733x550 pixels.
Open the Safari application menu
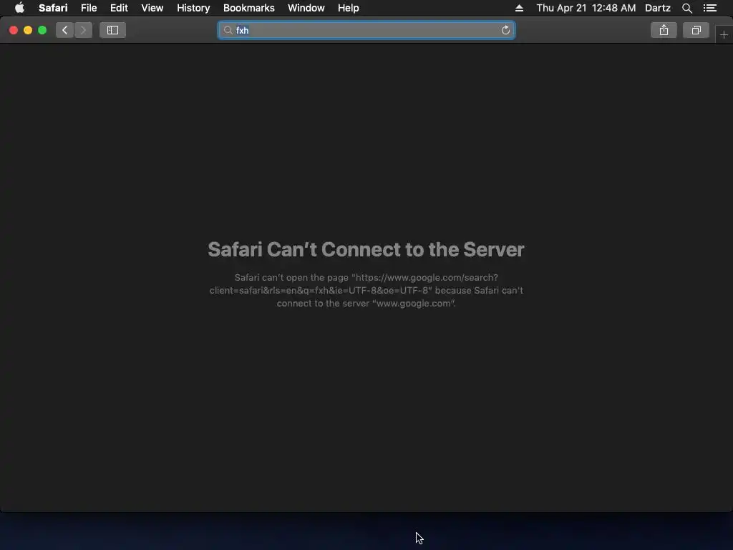point(53,8)
